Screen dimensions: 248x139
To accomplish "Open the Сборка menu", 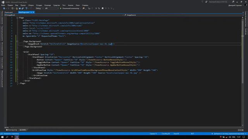I will (x=31, y=5).
